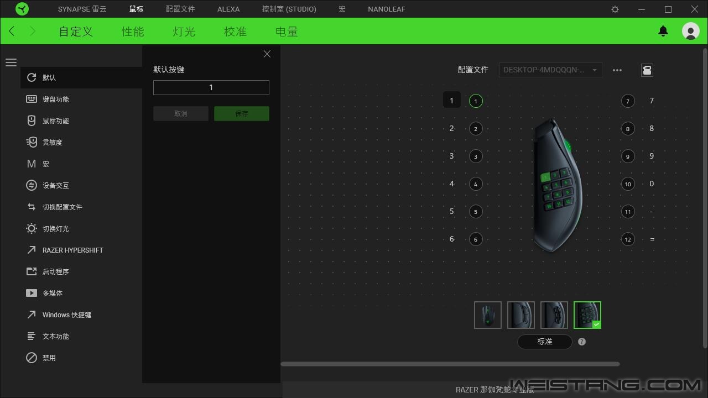This screenshot has width=708, height=398.
Task: Select the 默认 default function icon
Action: point(32,77)
